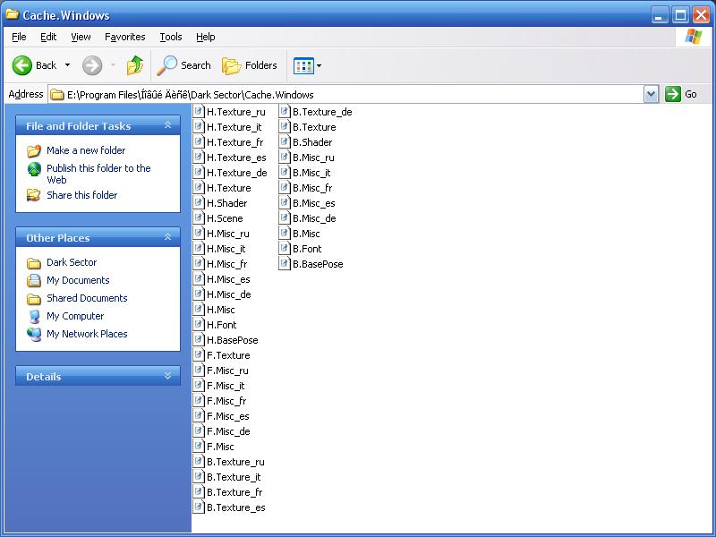Click inside the Address path field

pyautogui.click(x=347, y=95)
